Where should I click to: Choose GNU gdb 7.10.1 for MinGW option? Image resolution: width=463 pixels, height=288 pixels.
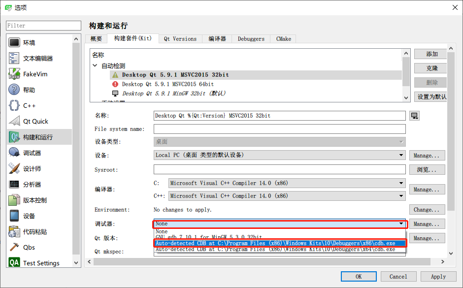[x=279, y=237]
